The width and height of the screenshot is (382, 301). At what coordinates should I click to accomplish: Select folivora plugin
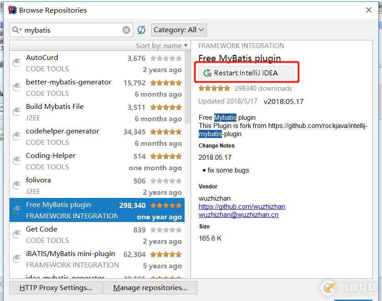[97, 186]
